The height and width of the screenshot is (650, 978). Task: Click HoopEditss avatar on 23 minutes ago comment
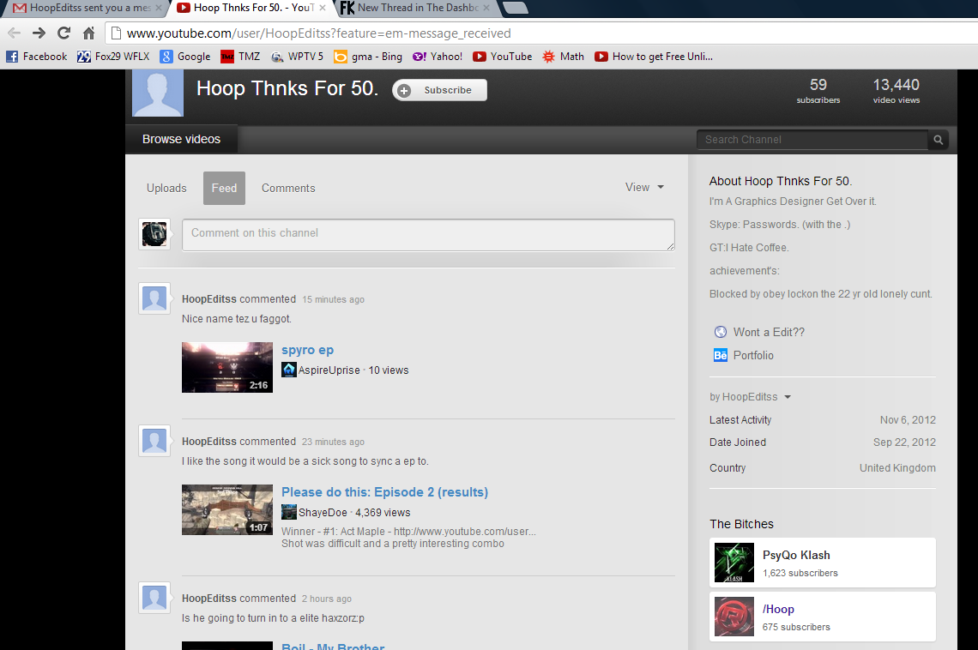click(x=154, y=442)
